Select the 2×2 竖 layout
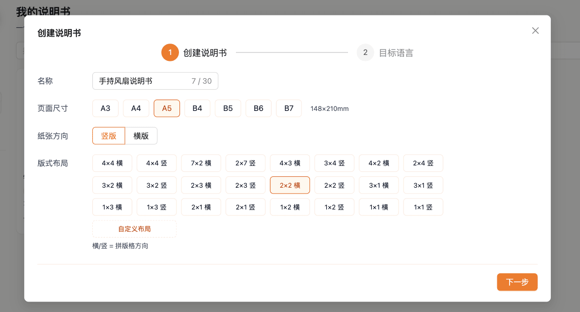The image size is (580, 312). click(x=334, y=185)
